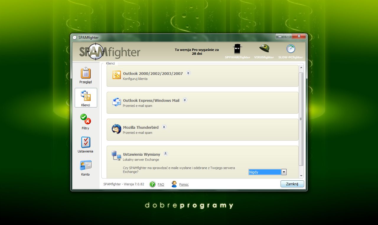Image resolution: width=378 pixels, height=225 pixels.
Task: Click the Pro version expiry notice
Action: (197, 52)
